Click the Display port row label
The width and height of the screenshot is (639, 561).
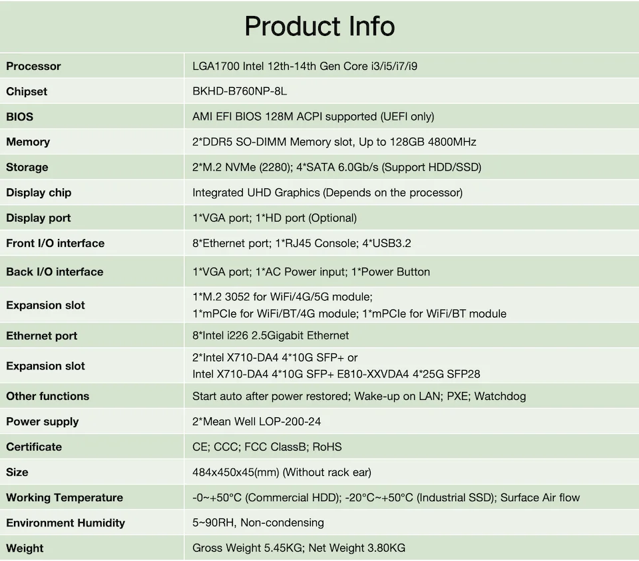click(39, 218)
